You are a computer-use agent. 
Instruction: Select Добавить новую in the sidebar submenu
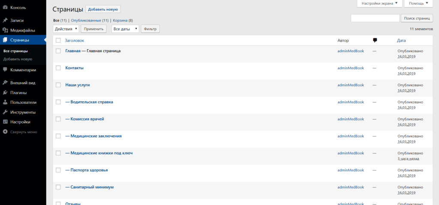18,59
